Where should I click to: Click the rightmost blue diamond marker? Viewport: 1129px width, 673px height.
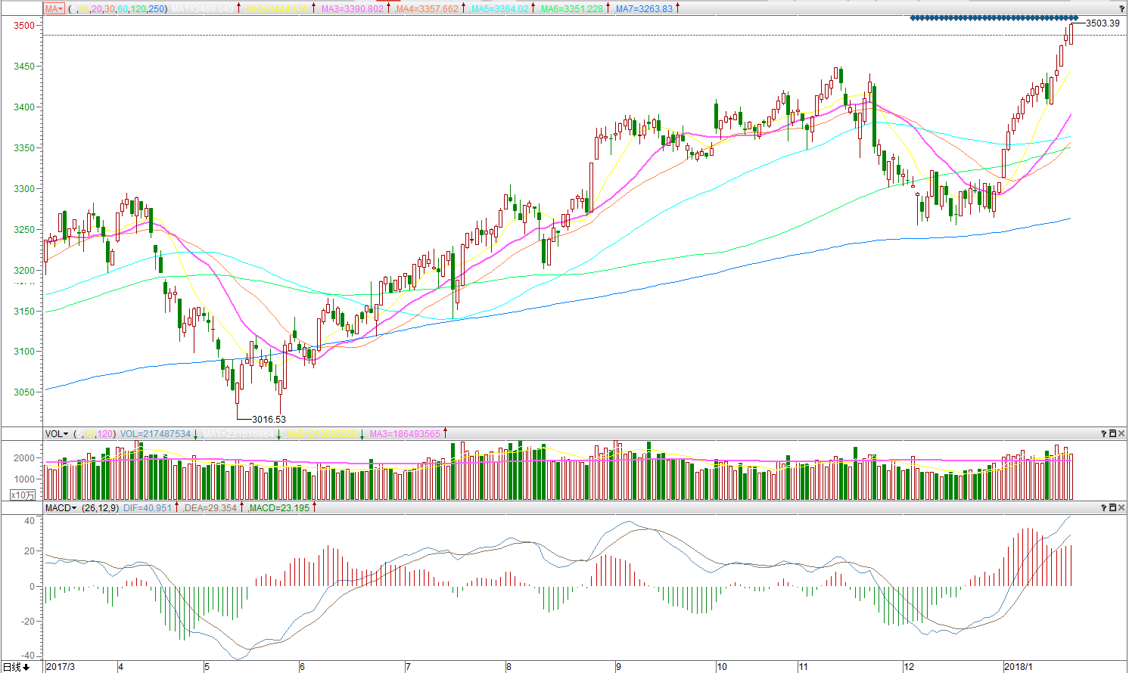1075,18
